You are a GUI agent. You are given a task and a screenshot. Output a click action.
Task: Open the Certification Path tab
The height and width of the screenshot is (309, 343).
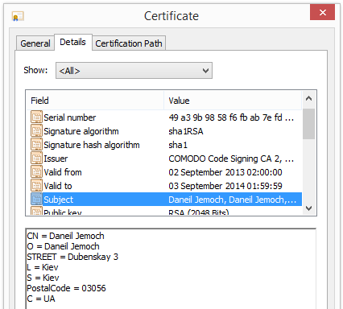pyautogui.click(x=129, y=43)
